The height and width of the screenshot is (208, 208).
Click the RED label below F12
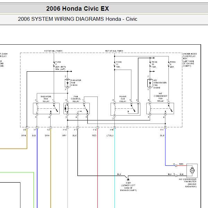(94, 136)
